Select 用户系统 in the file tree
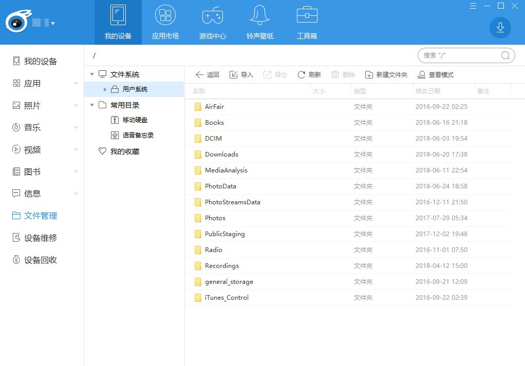This screenshot has width=525, height=366. point(134,89)
